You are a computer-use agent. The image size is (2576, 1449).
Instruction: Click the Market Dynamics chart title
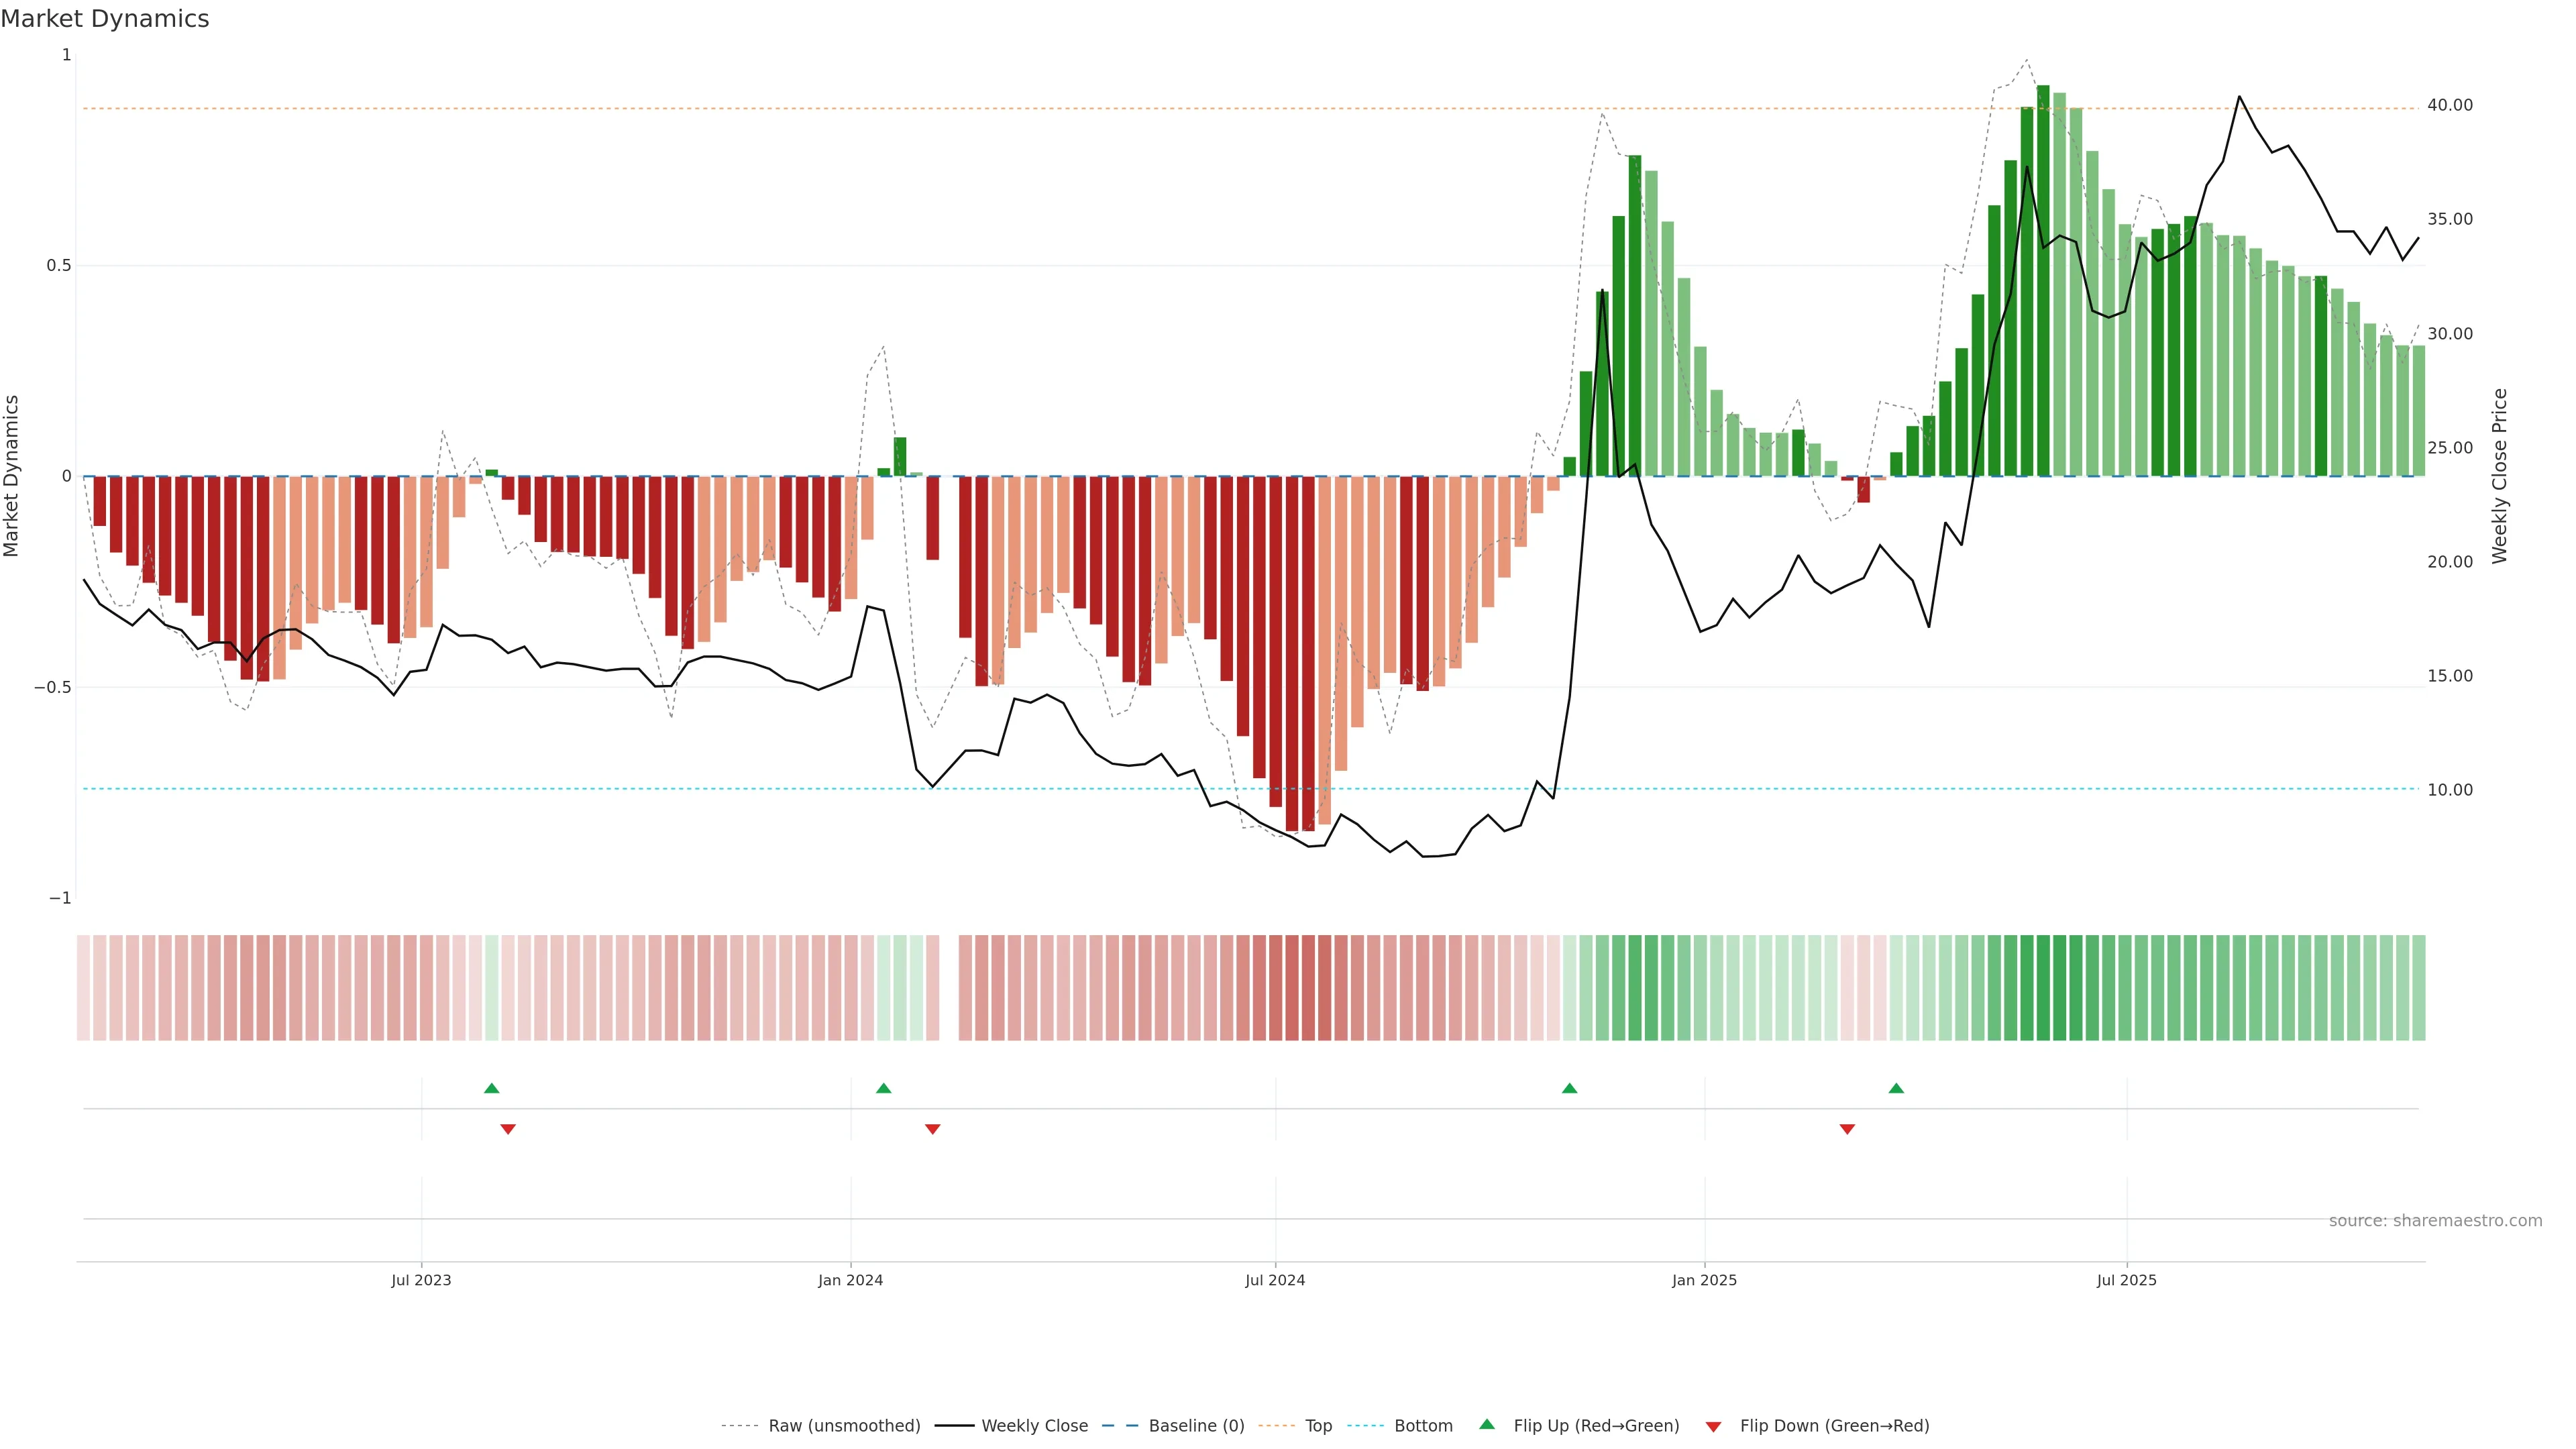pyautogui.click(x=105, y=19)
